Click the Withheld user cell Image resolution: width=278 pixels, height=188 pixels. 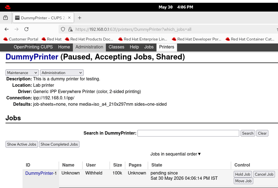pos(94,173)
